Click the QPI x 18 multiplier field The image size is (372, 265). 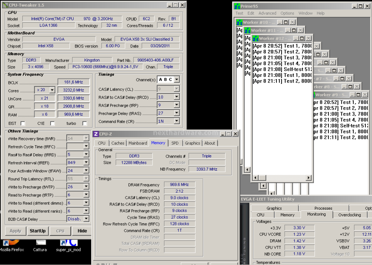pos(45,106)
